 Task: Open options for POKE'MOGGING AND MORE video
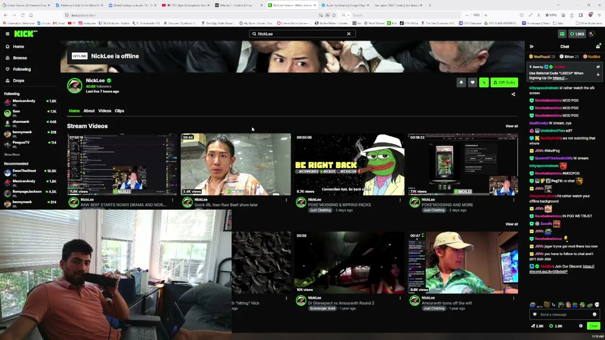513,200
